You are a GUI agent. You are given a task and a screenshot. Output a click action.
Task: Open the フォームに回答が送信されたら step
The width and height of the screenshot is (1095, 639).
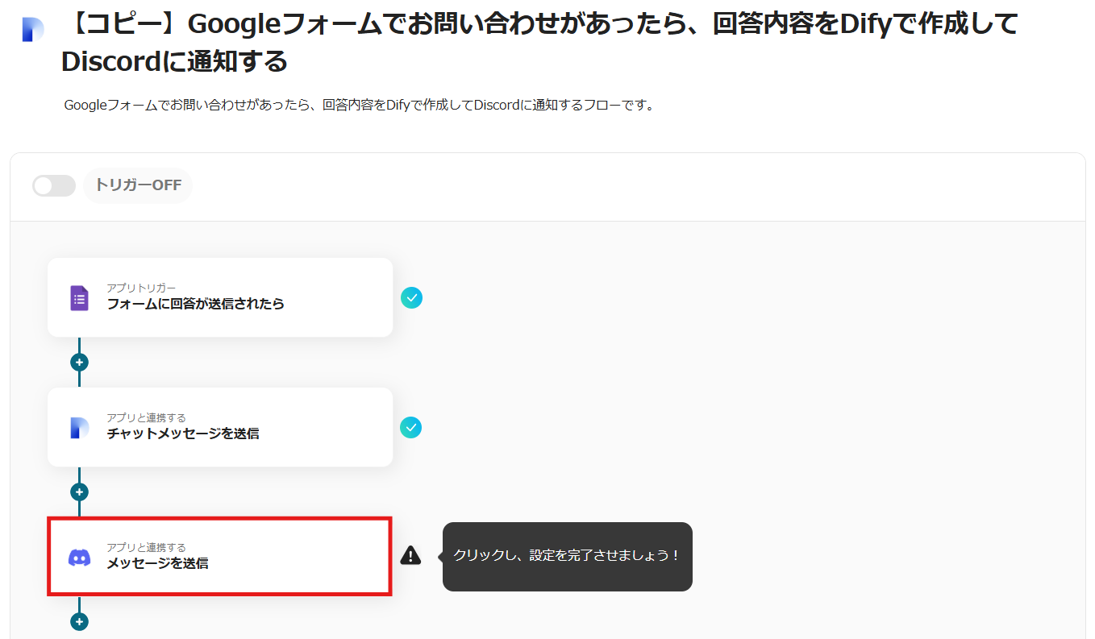[x=195, y=304]
